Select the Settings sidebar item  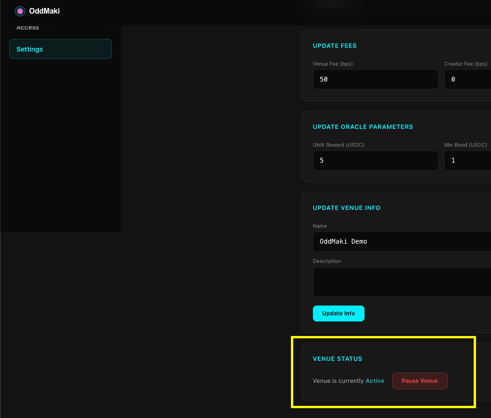coord(61,49)
